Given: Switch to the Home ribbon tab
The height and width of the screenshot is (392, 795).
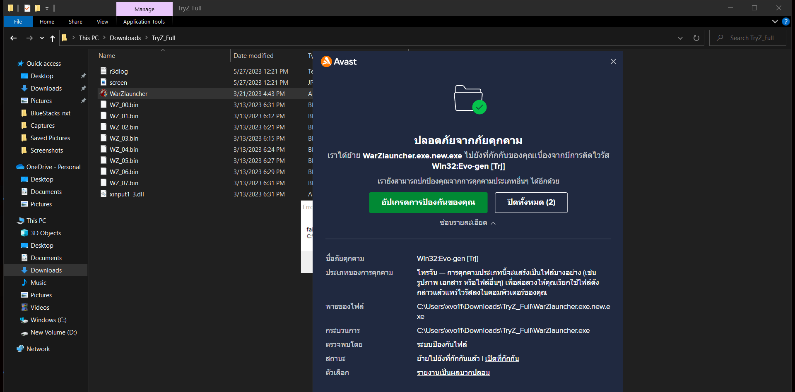Looking at the screenshot, I should pos(47,22).
